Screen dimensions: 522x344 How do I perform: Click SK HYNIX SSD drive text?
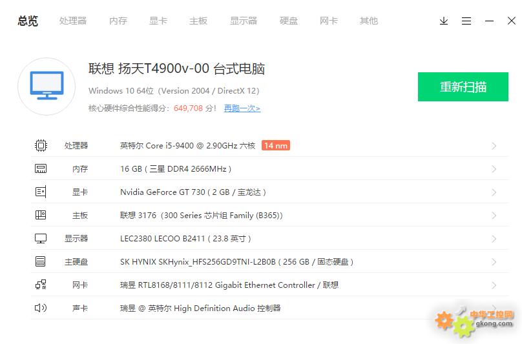point(236,262)
